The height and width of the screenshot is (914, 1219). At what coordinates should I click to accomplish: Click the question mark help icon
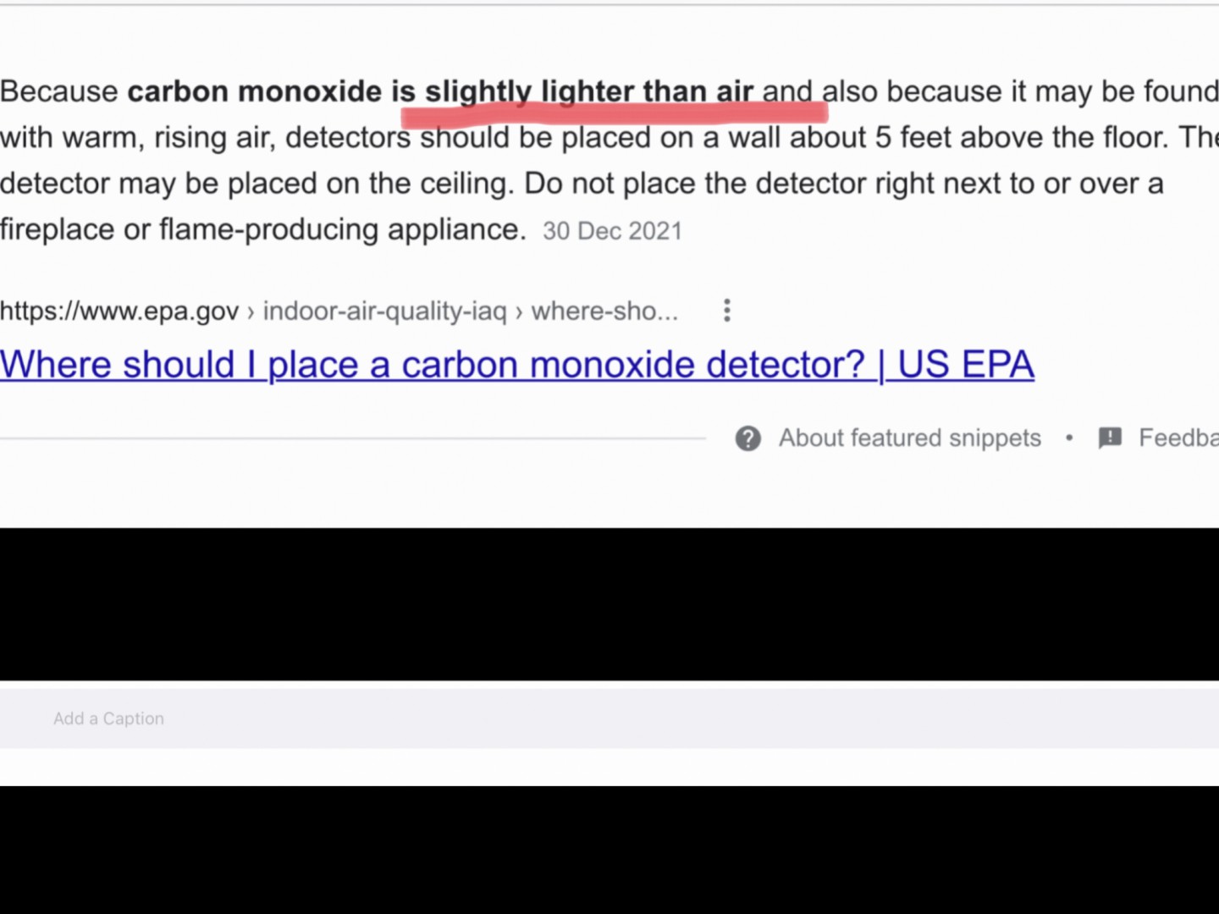[x=747, y=438]
